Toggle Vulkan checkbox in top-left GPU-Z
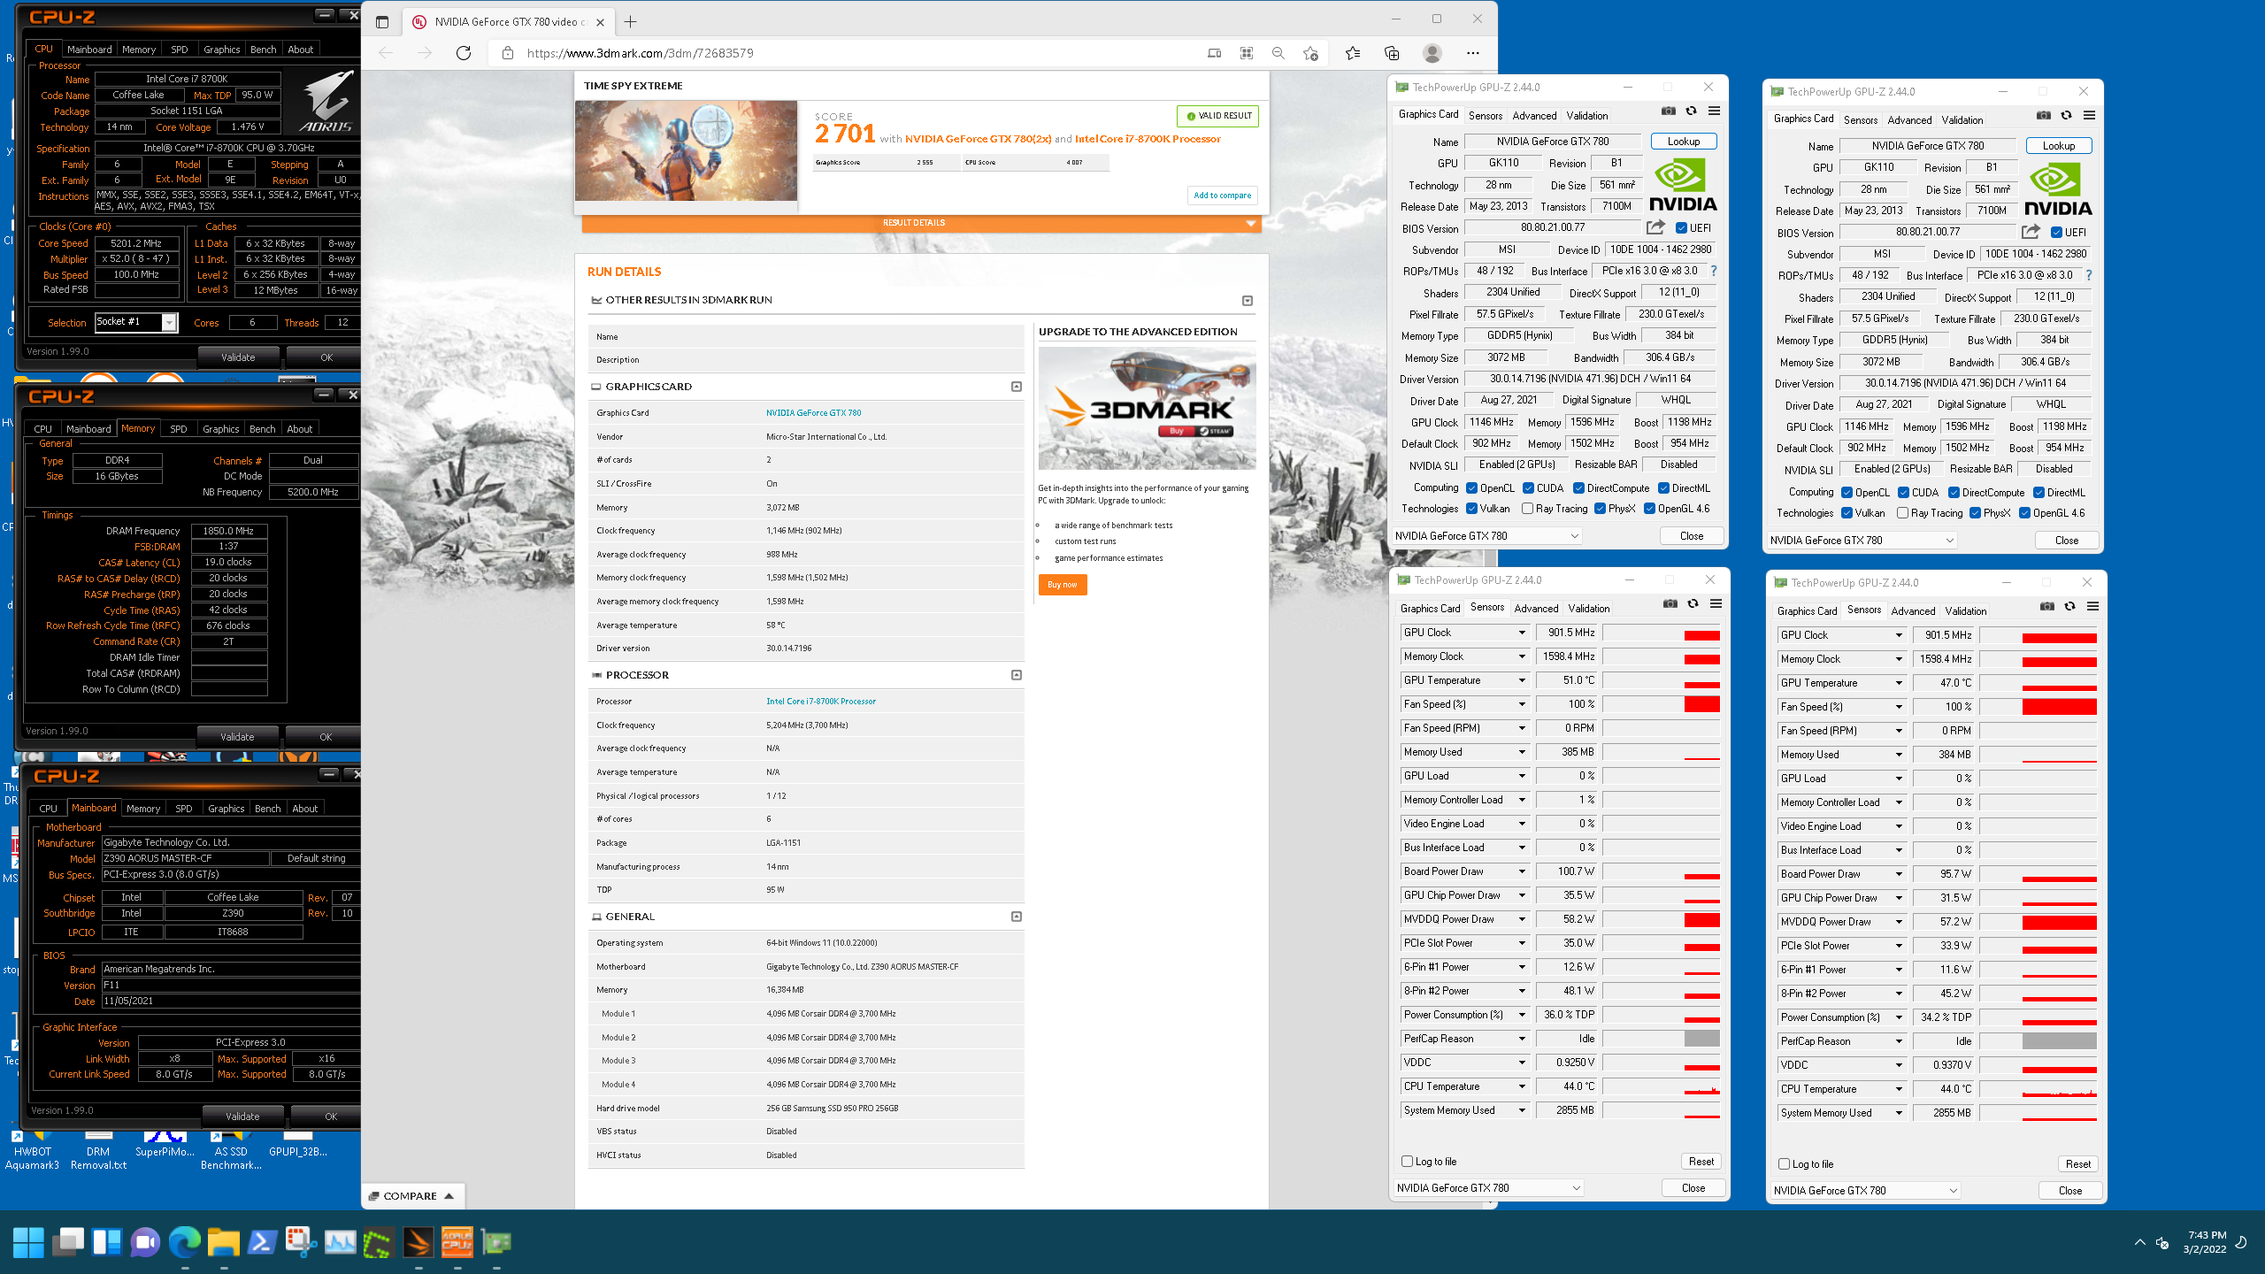The image size is (2265, 1274). coord(1471,509)
